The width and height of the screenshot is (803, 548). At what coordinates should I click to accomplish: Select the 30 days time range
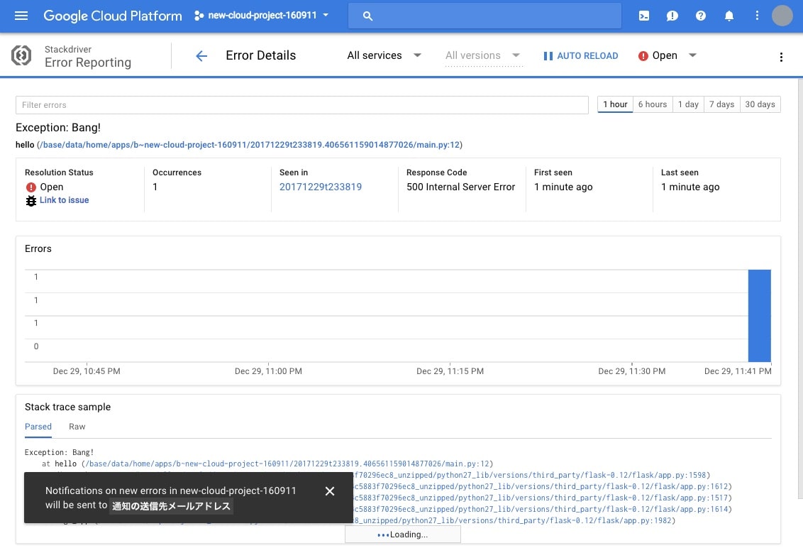tap(760, 104)
